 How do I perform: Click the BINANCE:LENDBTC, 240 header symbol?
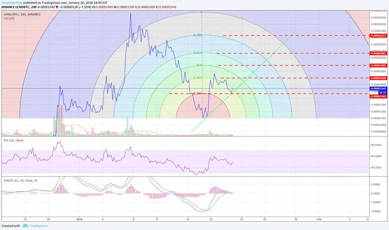(x=19, y=7)
